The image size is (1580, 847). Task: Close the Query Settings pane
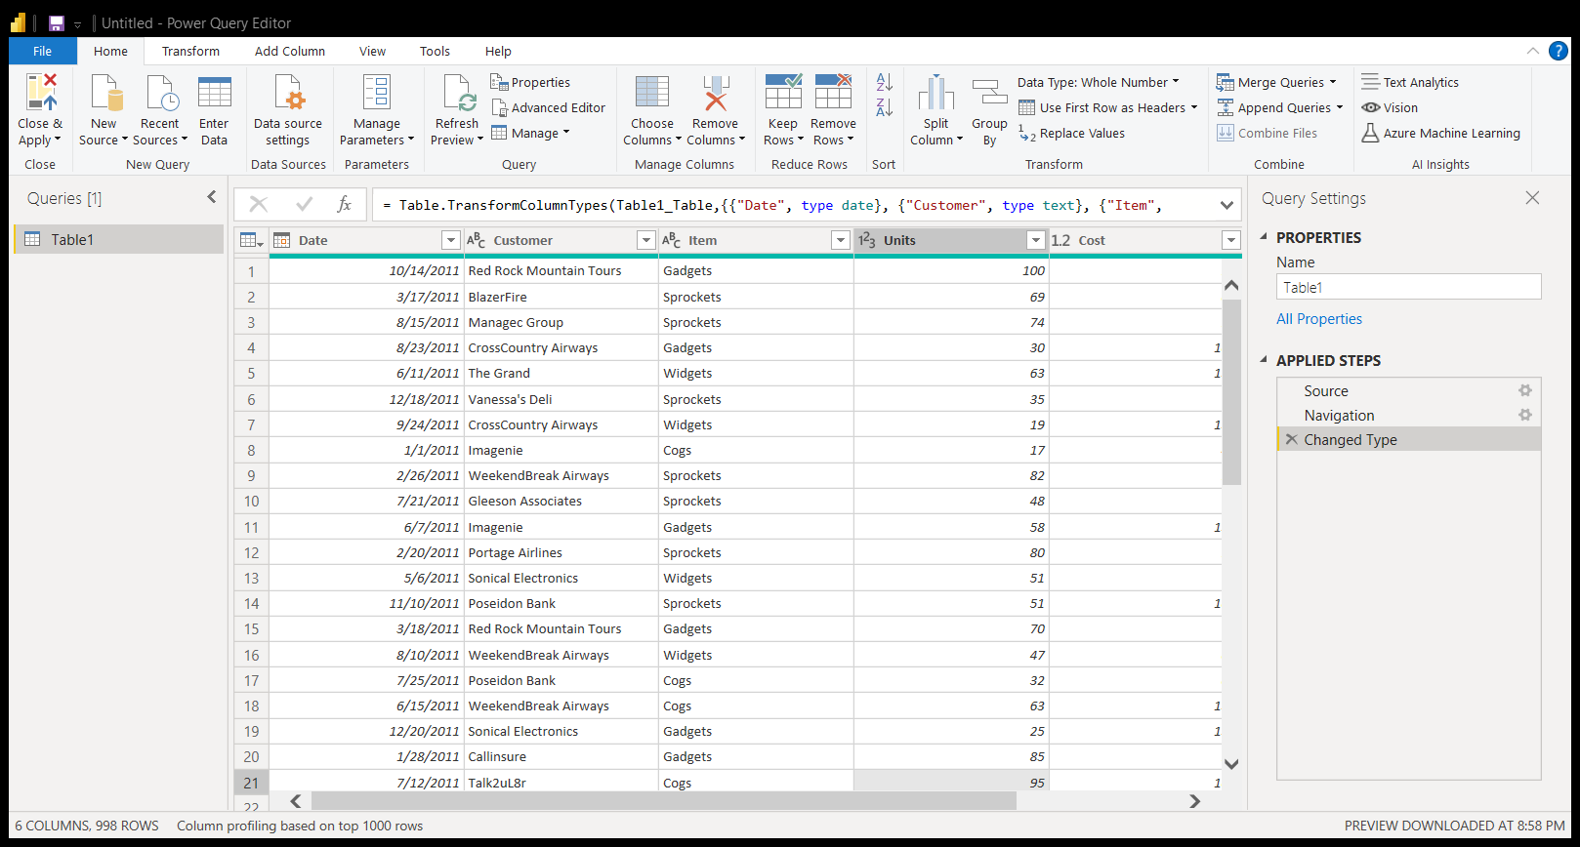point(1533,198)
